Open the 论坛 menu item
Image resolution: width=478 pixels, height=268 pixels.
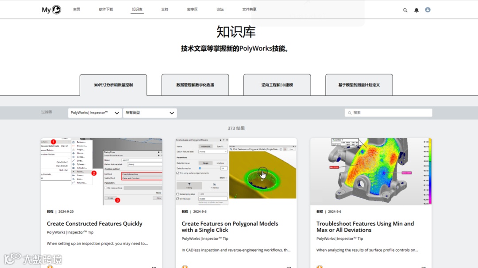tap(220, 9)
